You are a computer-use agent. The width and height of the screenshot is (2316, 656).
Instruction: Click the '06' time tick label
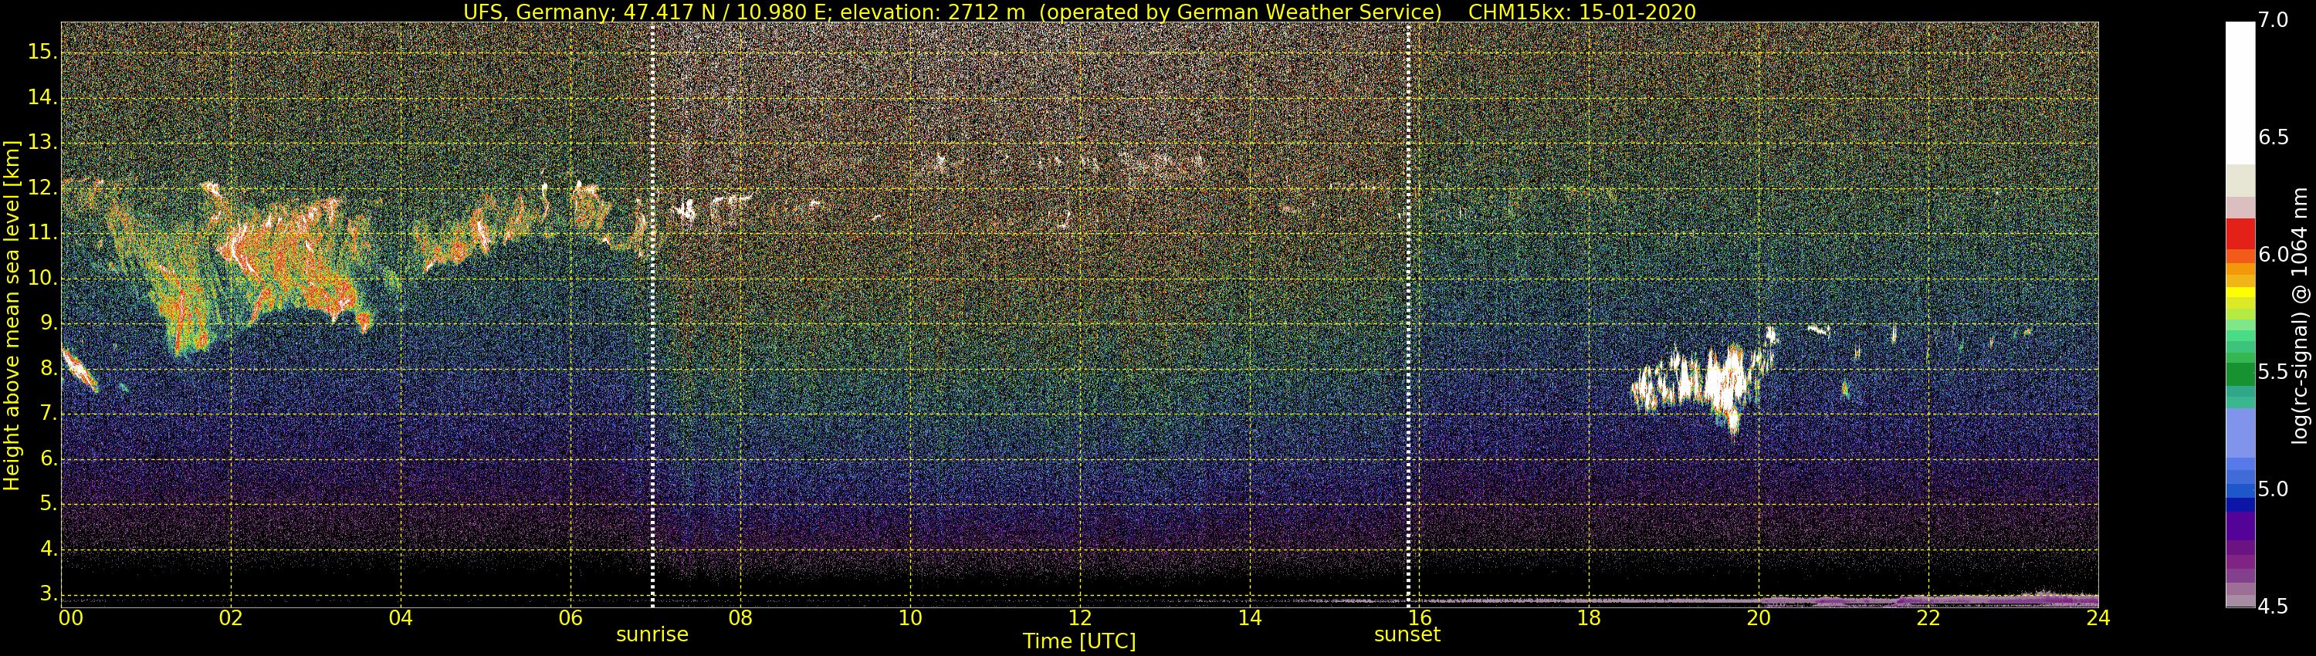[x=571, y=618]
